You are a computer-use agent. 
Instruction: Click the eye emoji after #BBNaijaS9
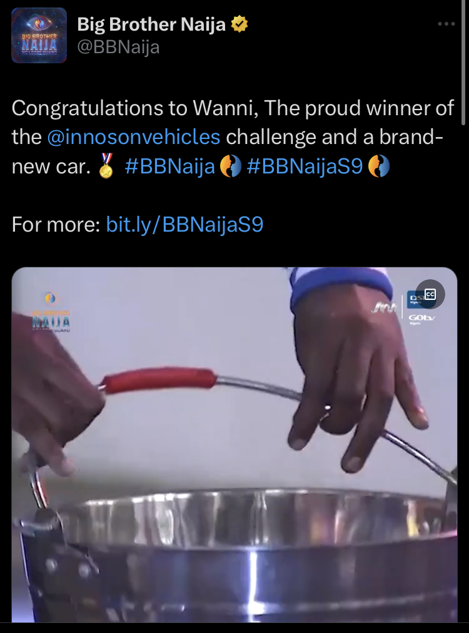tap(379, 167)
